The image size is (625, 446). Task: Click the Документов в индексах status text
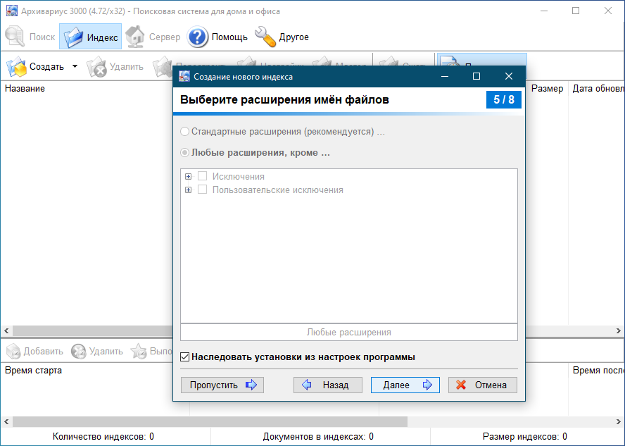(x=318, y=436)
